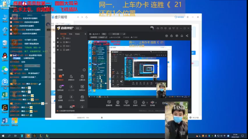Click the help link at the bottom right of 虚贝租号
The height and width of the screenshot is (139, 248).
pyautogui.click(x=194, y=118)
